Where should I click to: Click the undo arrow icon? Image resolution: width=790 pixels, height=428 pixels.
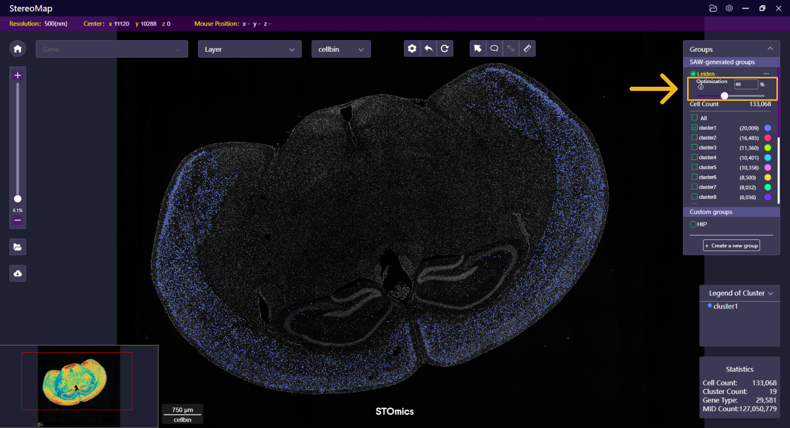pos(428,49)
